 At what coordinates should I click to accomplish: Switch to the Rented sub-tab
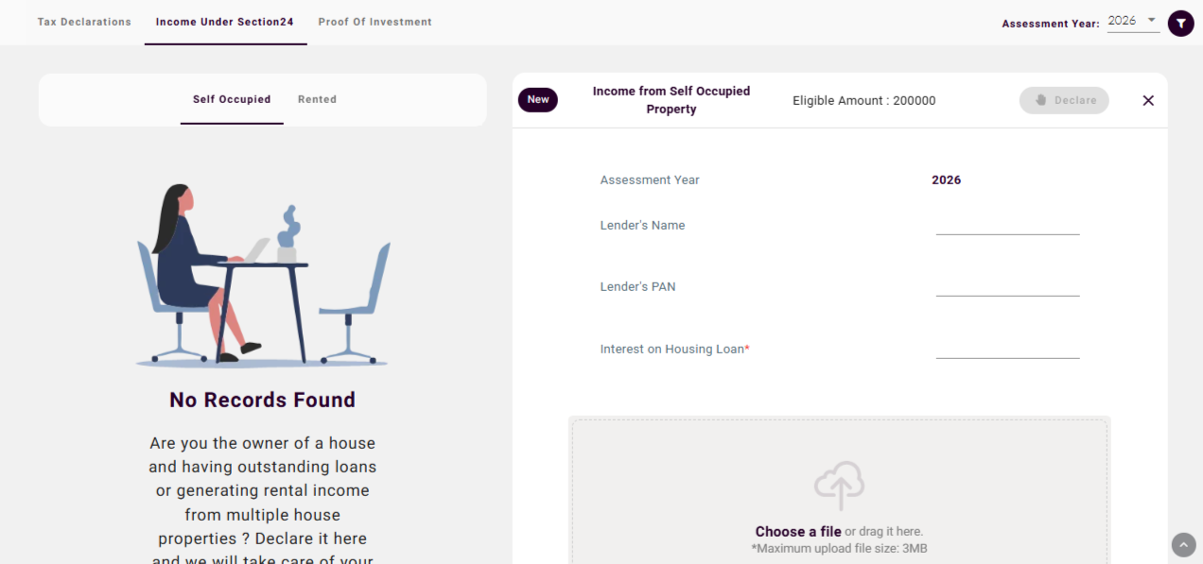pyautogui.click(x=317, y=99)
